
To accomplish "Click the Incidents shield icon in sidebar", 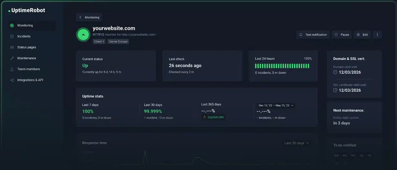I will (12, 36).
